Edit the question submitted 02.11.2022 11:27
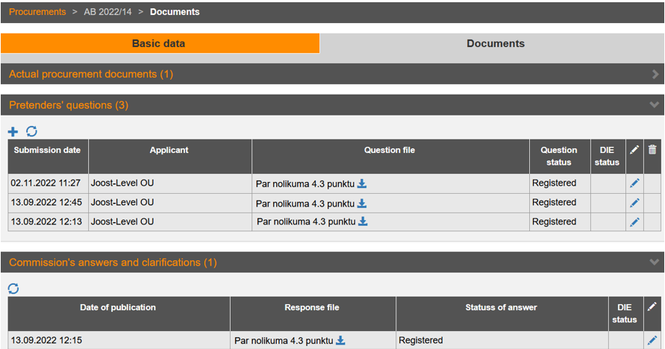The width and height of the screenshot is (665, 349). [634, 183]
